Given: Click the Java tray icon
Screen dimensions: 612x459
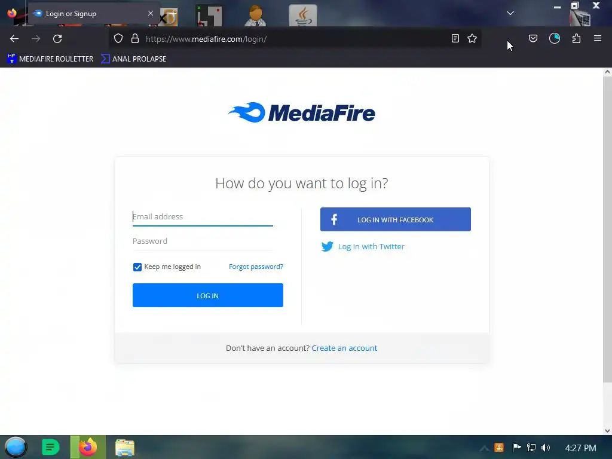Looking at the screenshot, I should pos(499,448).
